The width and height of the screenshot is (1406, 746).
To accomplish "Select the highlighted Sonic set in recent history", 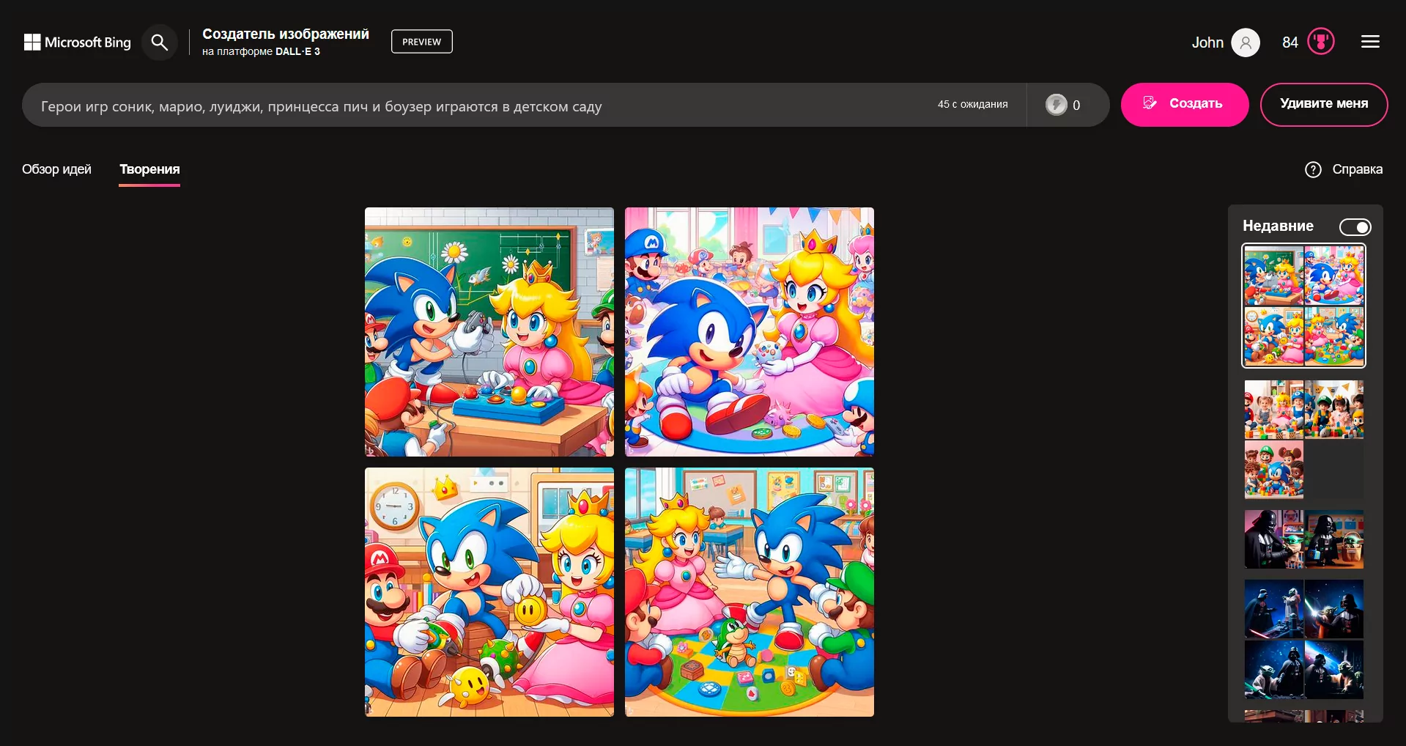I will pyautogui.click(x=1304, y=306).
